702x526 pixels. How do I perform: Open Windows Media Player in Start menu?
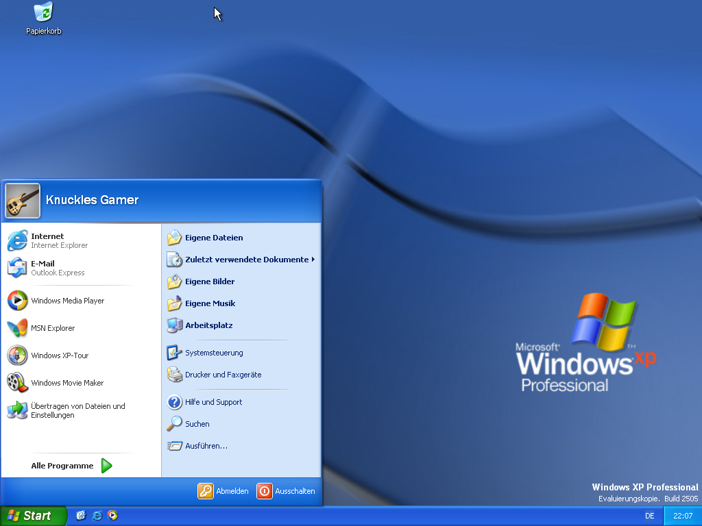click(x=67, y=301)
